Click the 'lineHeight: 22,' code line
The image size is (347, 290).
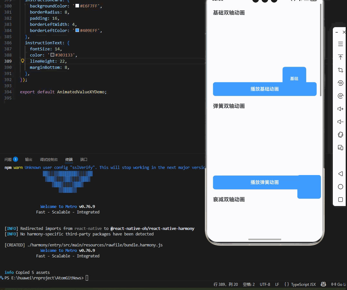[x=48, y=61]
